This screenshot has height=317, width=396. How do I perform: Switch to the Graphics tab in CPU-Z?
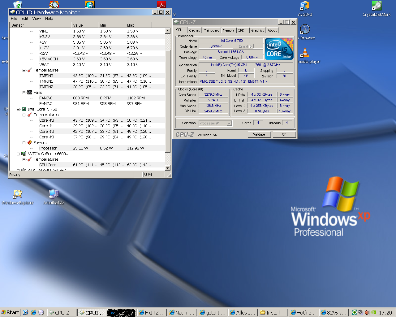coord(258,30)
